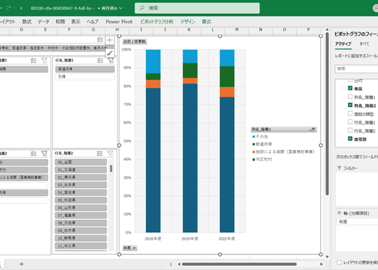The image size is (378, 270).
Task: Toggle multi-select on the 行名_階層2 slicer
Action: (99, 153)
